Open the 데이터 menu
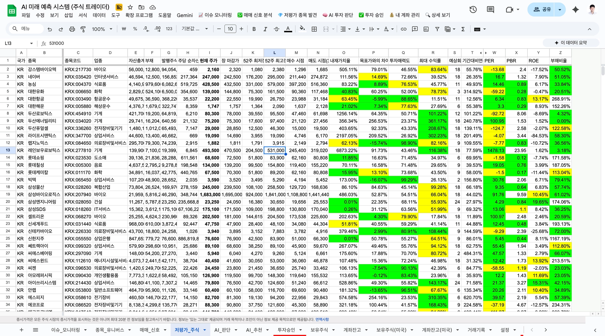Screen dimensions: 605x336 point(99,15)
